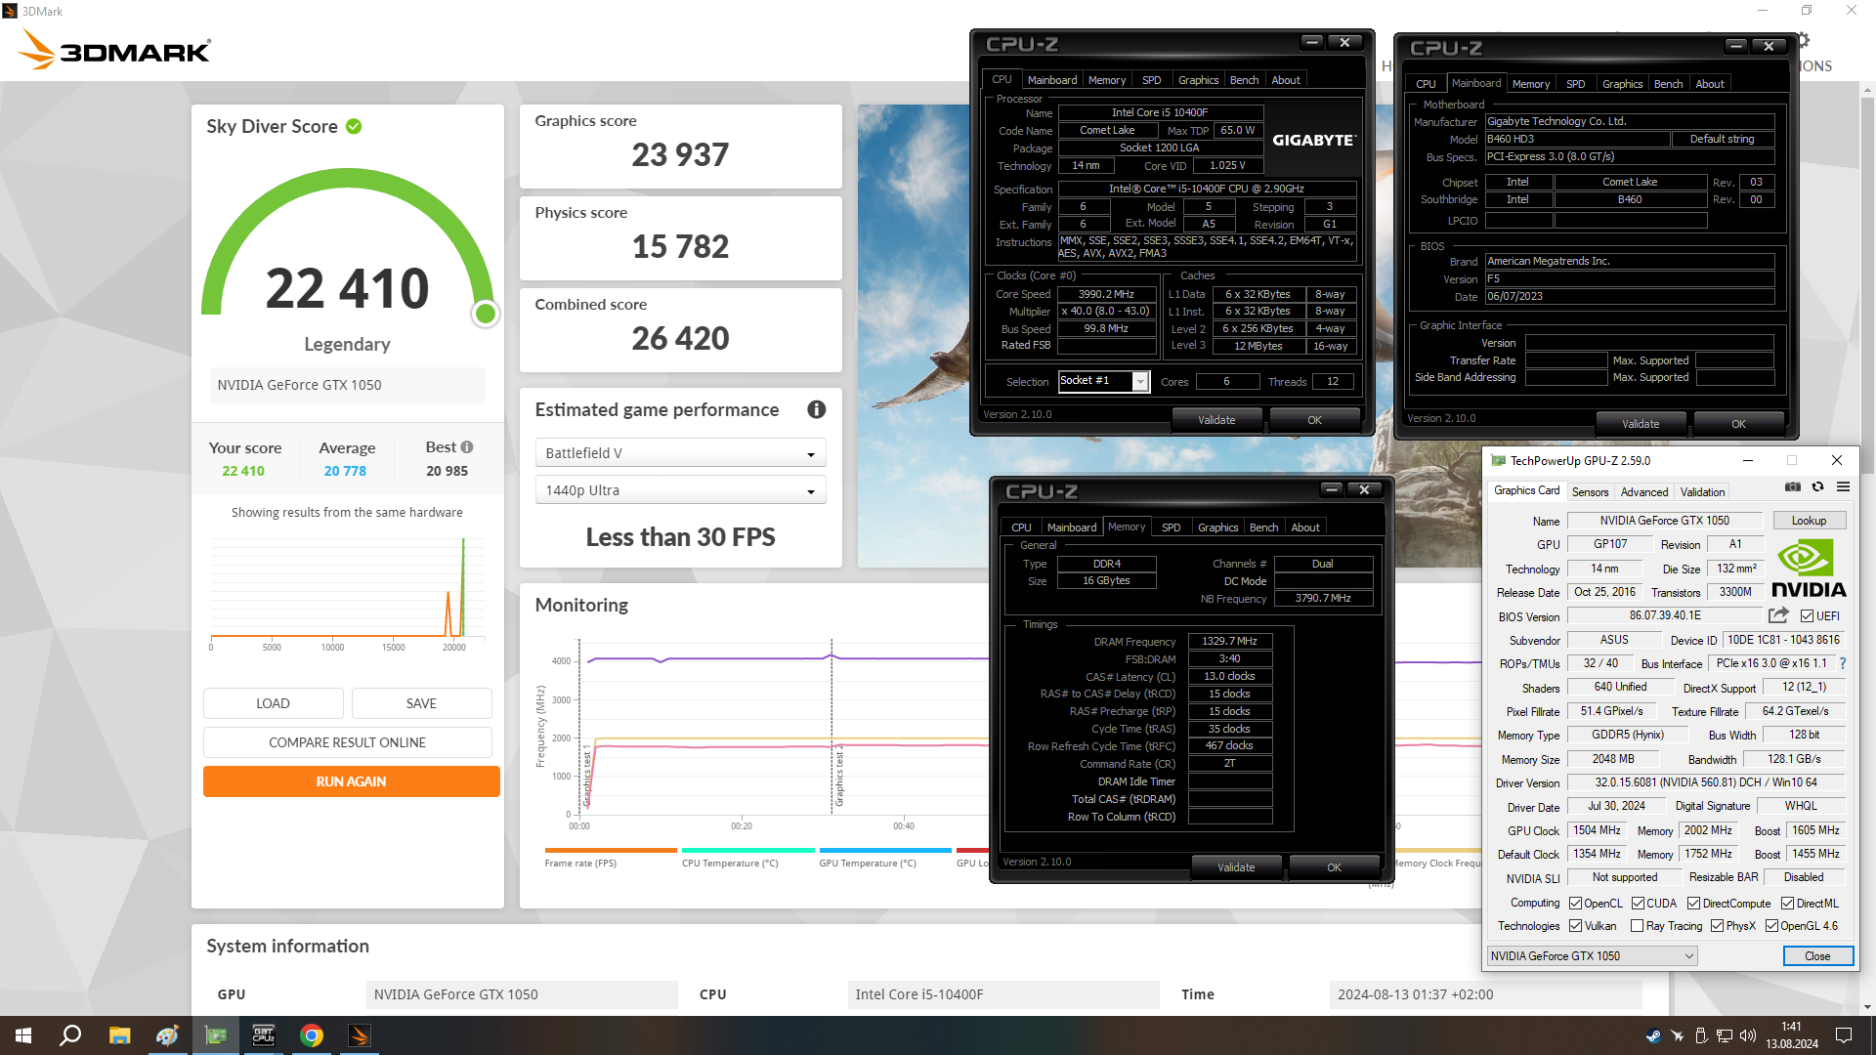The height and width of the screenshot is (1055, 1876).
Task: Click the Lookup button in GPU-Z
Action: [1808, 521]
